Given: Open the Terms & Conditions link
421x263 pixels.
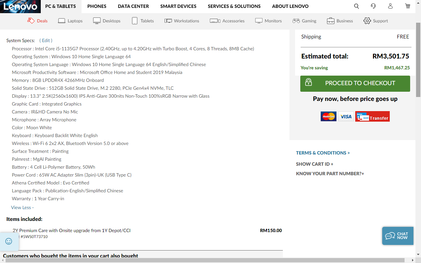Looking at the screenshot, I should [x=323, y=153].
